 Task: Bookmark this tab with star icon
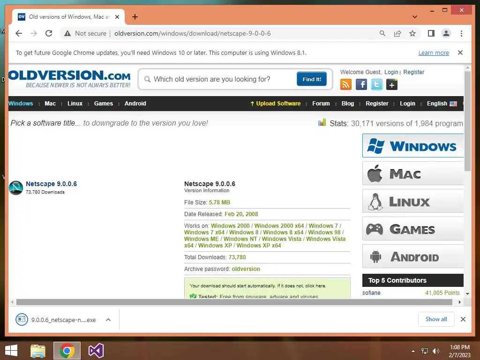pos(412,33)
